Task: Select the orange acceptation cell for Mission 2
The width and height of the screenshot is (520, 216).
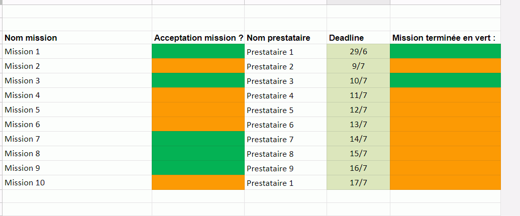Action: (198, 66)
